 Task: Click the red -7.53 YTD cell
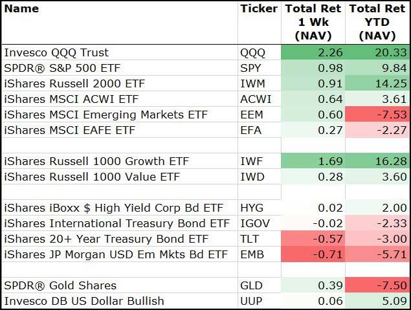click(377, 115)
